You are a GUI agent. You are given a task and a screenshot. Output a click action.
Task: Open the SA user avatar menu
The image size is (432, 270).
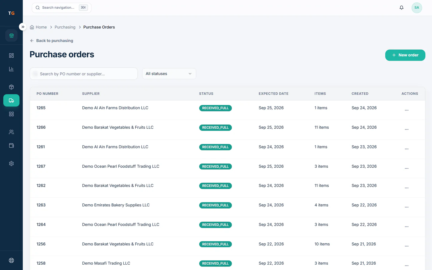click(x=417, y=7)
